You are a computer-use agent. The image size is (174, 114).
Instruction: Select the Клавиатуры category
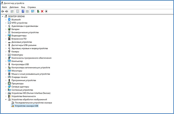pyautogui.click(x=17, y=55)
